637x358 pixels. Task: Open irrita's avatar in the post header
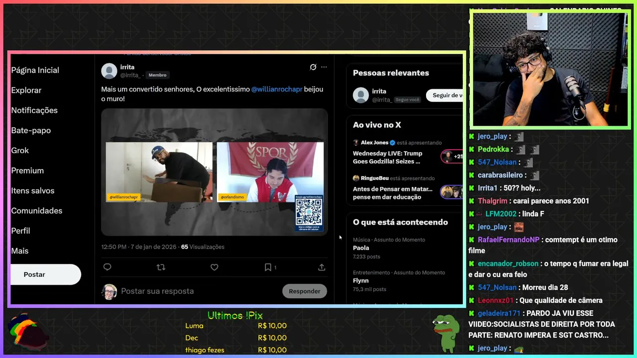[x=109, y=71]
